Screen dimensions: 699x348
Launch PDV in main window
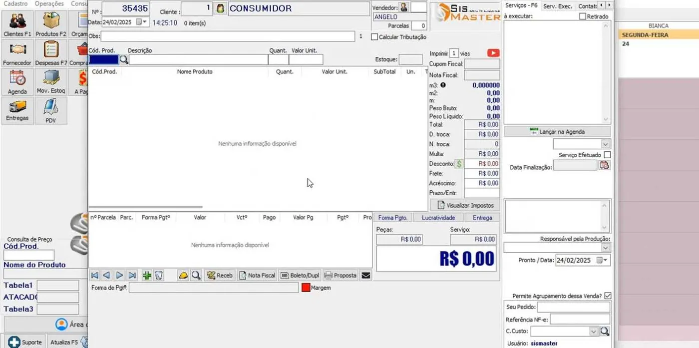coord(51,110)
